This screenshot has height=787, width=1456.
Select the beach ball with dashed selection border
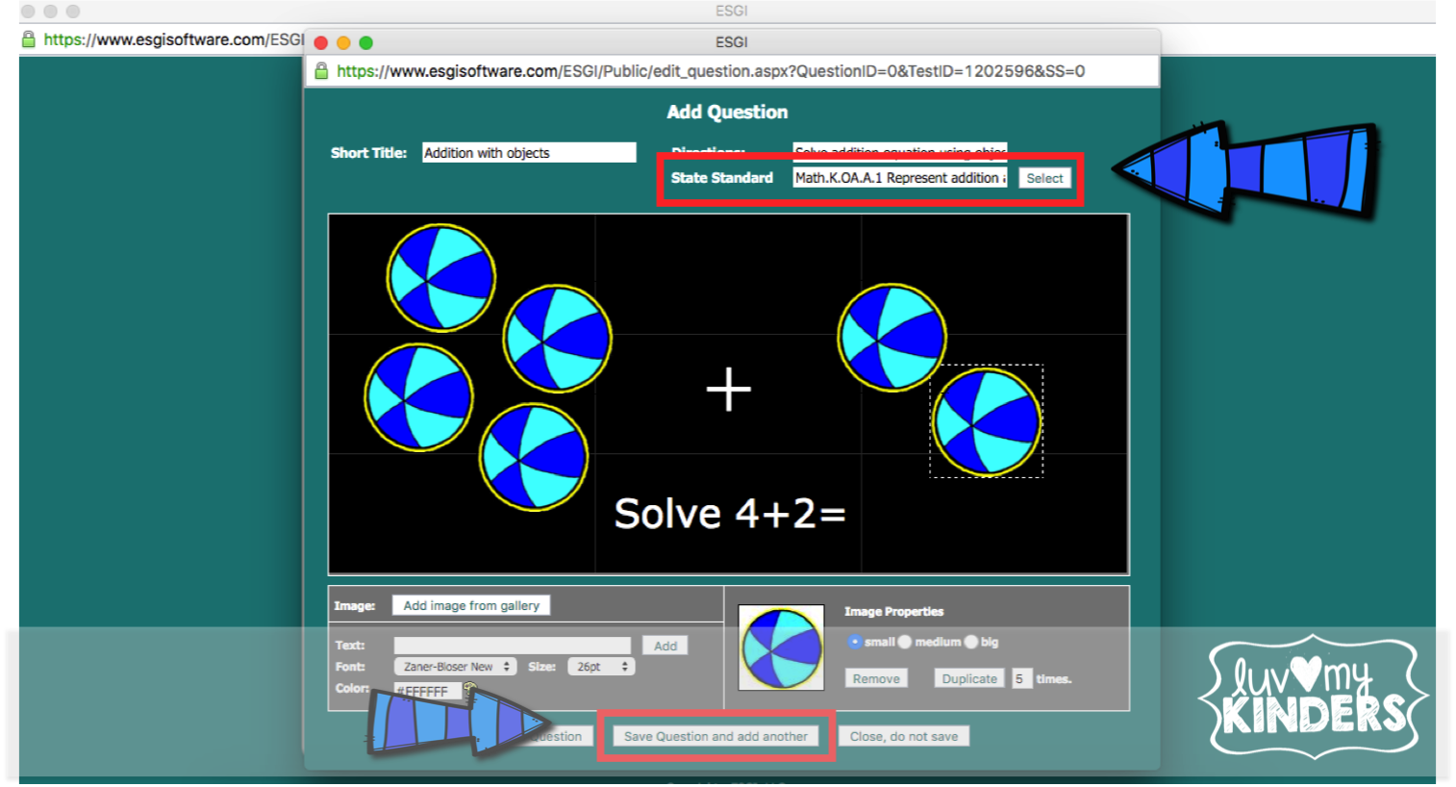click(987, 420)
